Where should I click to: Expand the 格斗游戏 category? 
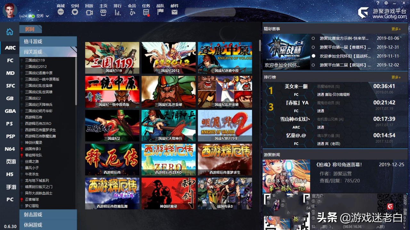pyautogui.click(x=48, y=42)
